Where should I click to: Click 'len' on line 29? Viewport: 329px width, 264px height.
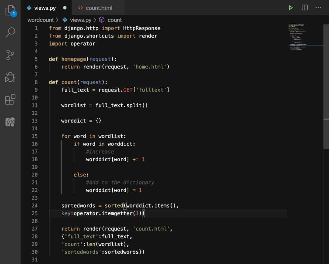pyautogui.click(x=91, y=244)
